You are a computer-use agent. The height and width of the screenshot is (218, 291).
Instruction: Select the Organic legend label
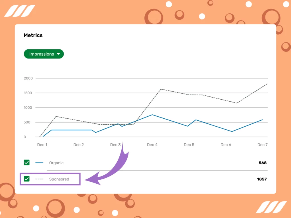point(56,163)
